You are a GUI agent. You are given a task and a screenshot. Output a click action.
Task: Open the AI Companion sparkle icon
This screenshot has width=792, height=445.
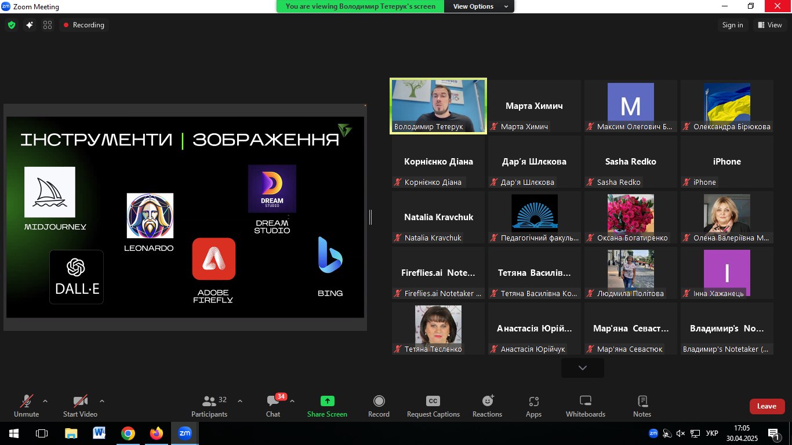30,25
